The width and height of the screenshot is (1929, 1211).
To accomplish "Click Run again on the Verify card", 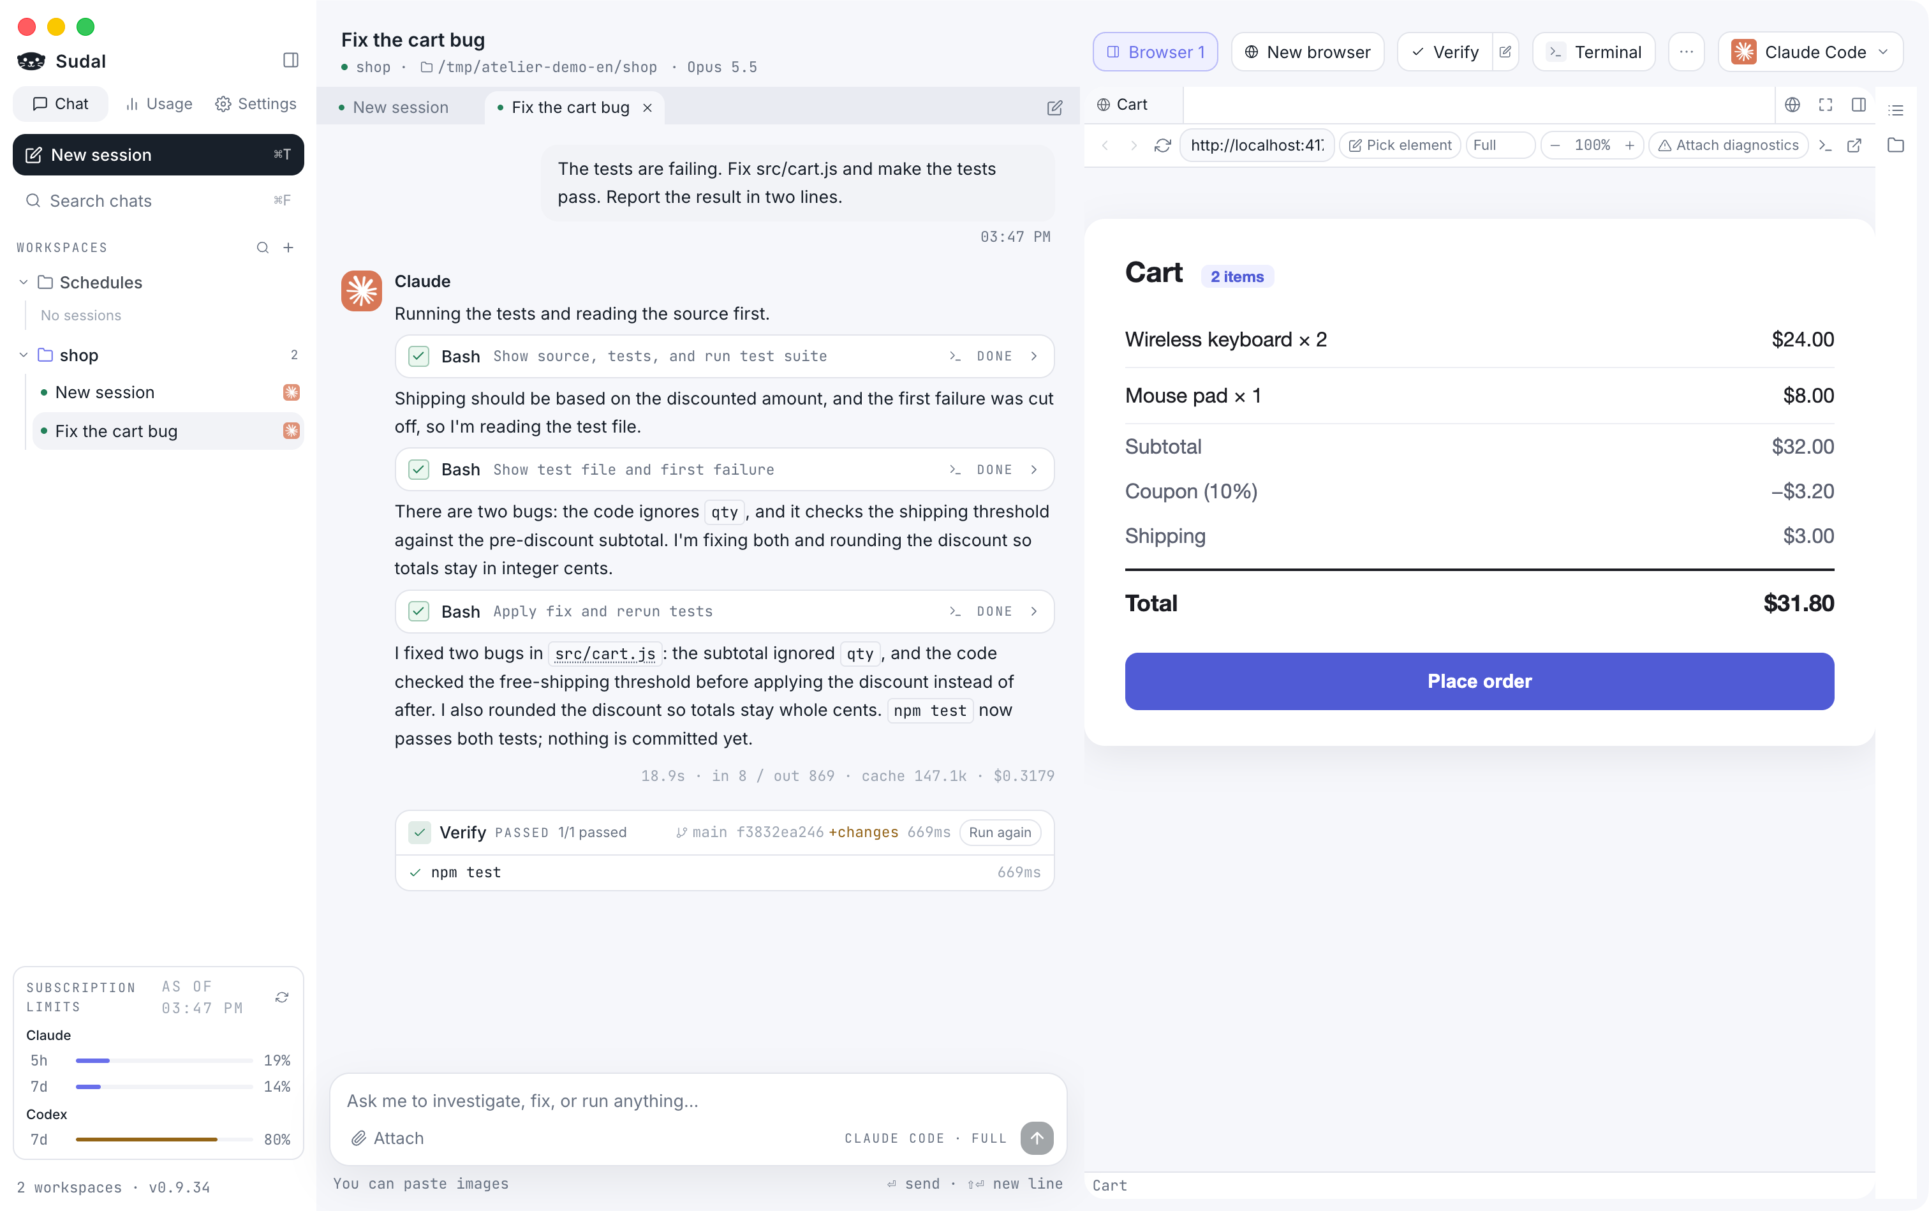I will pos(1000,832).
